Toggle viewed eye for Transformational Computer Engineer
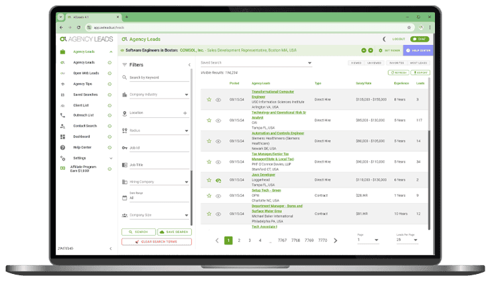488x282 pixels. point(218,100)
